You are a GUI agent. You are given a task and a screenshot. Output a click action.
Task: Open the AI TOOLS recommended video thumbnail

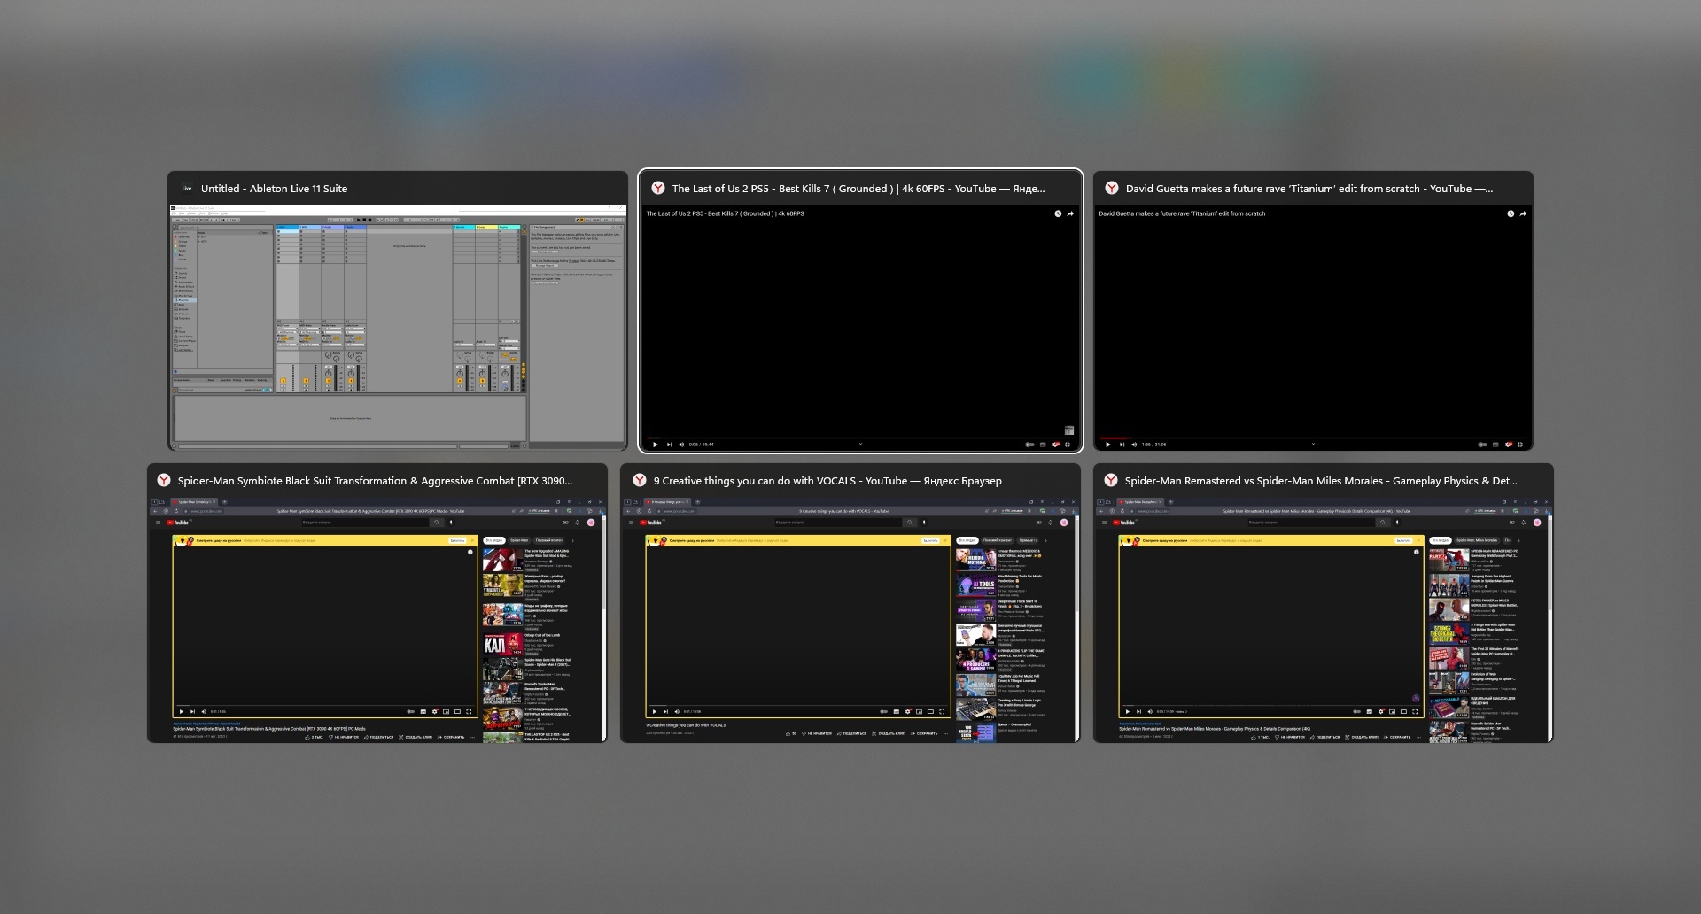[x=975, y=585]
